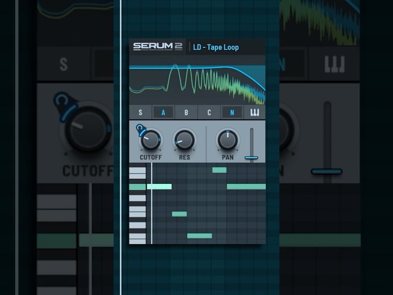The image size is (393, 295).
Task: Click the piano roll playhead line
Action: coord(152,203)
